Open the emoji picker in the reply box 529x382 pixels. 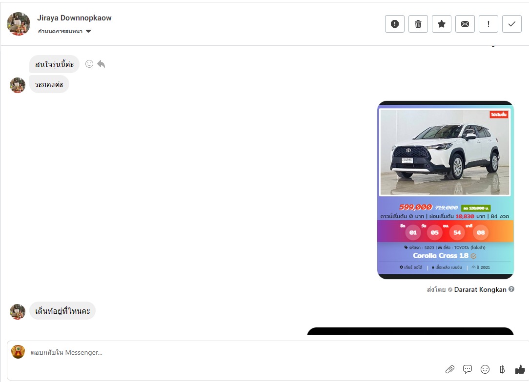485,369
